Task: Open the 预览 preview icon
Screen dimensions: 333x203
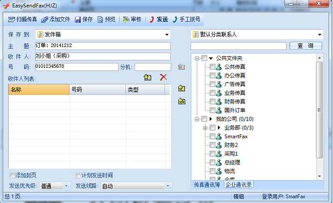Action: pyautogui.click(x=100, y=20)
